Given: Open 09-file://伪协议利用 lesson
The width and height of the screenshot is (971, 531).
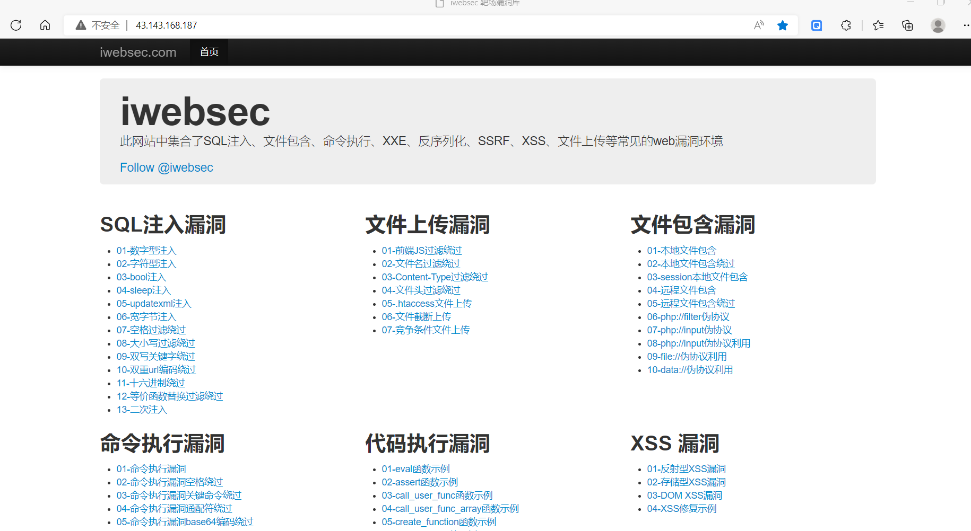Looking at the screenshot, I should tap(687, 357).
